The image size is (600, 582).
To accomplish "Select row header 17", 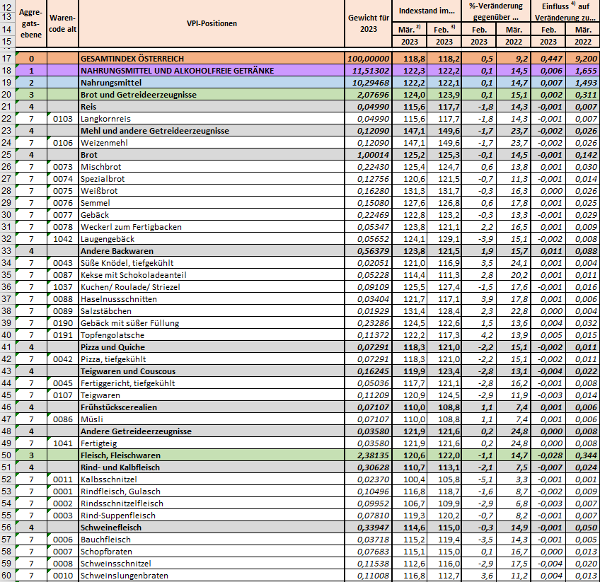I will (x=7, y=59).
